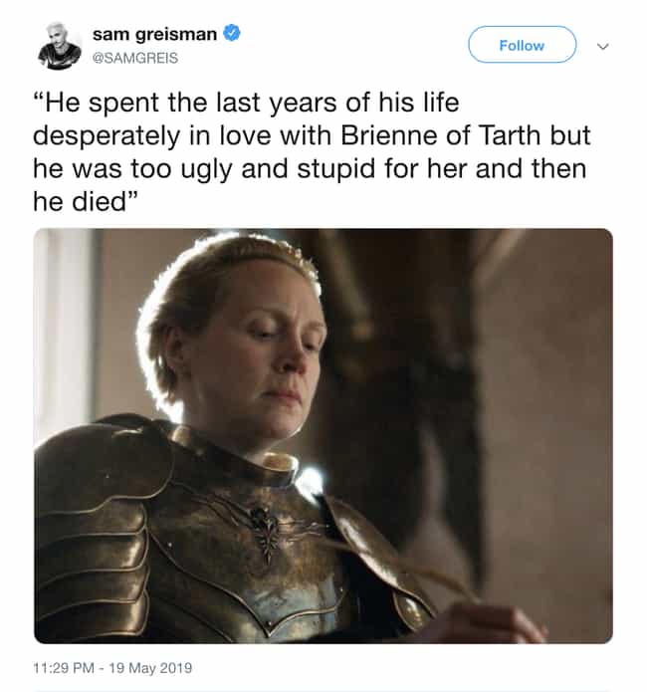Open sam greisman's profile avatar
Screen dimensions: 647x692
click(x=60, y=46)
